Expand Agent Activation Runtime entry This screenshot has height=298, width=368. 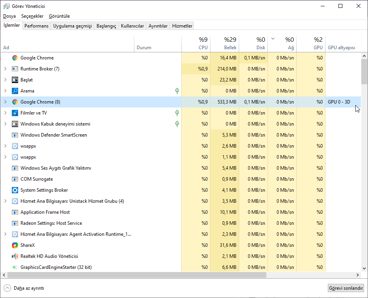pyautogui.click(x=6, y=234)
